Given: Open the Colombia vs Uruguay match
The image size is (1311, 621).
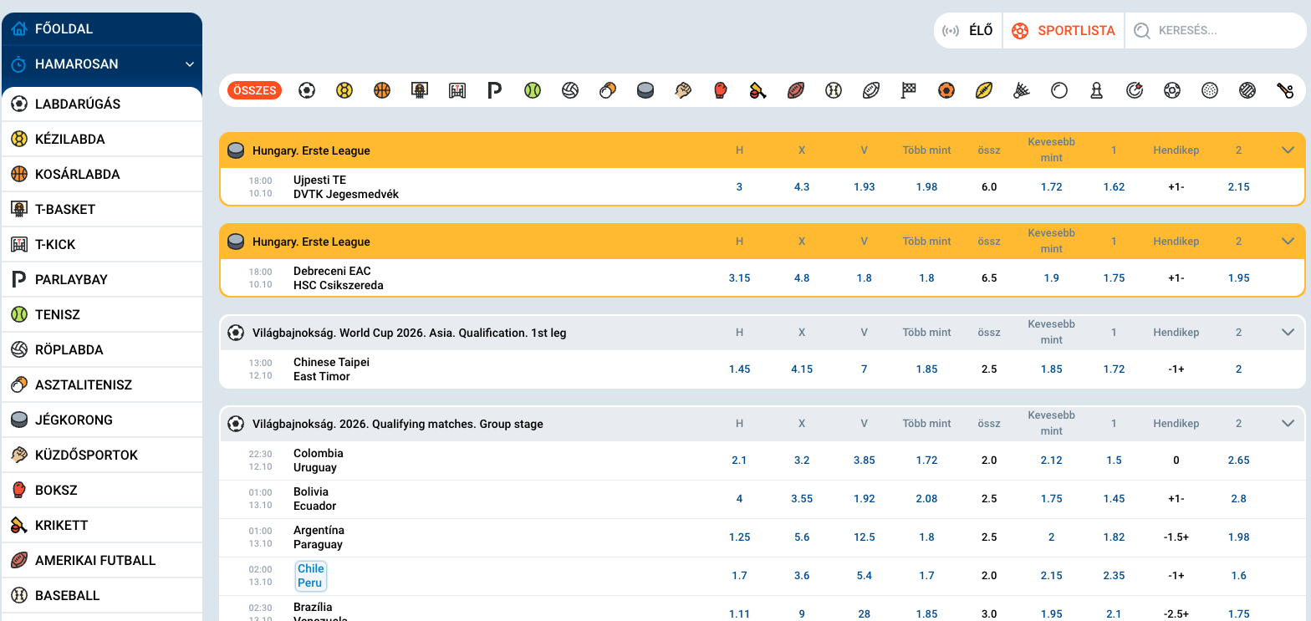Looking at the screenshot, I should (318, 461).
